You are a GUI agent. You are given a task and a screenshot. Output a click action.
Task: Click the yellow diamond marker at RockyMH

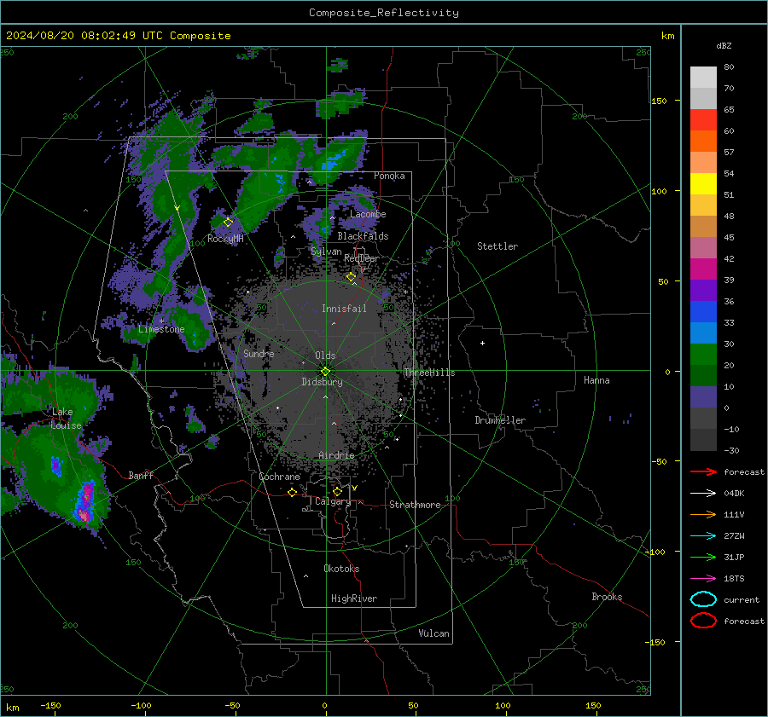point(228,223)
